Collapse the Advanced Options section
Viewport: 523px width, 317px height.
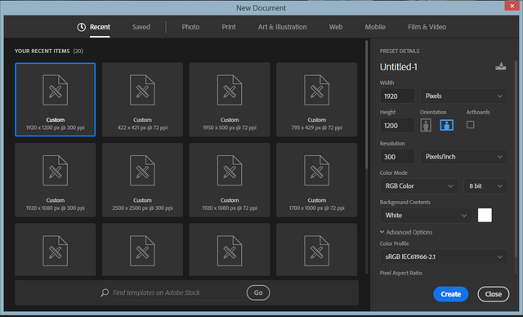point(406,232)
